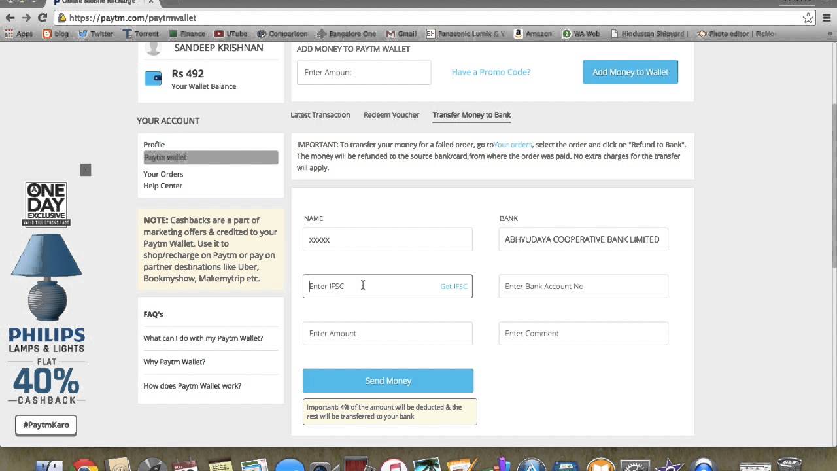Click the NAME field showing xxxxx
The height and width of the screenshot is (471, 837).
click(387, 239)
